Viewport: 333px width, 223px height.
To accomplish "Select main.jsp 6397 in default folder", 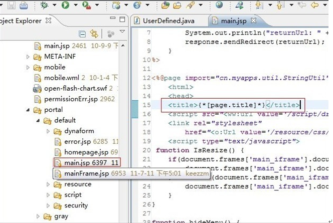I will pos(87,162).
